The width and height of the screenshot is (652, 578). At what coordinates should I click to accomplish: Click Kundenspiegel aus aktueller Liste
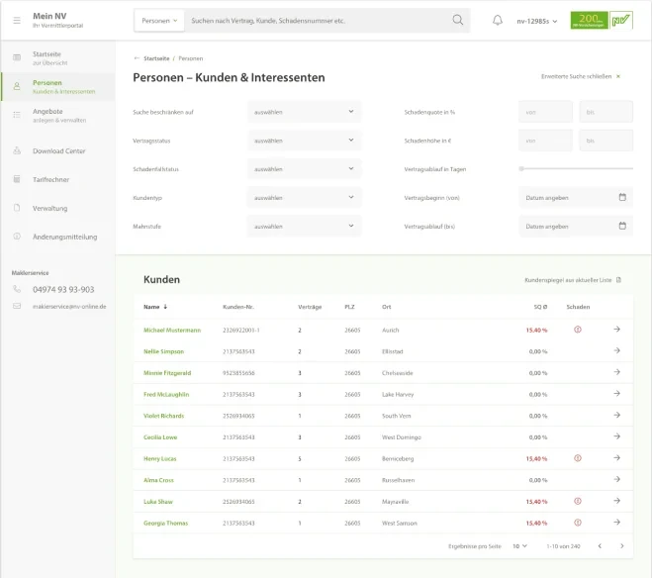573,280
